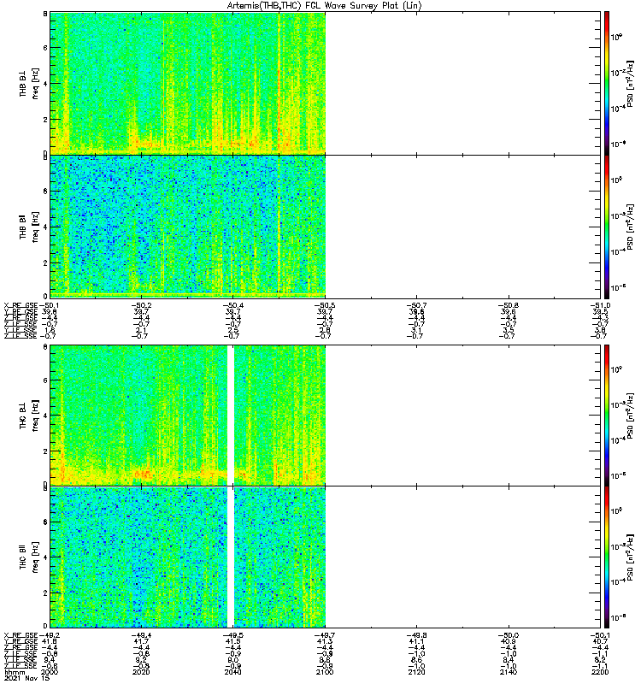This screenshot has width=641, height=684.
Task: Select the color bar beside THC B-perpendicular panel
Action: 607,415
